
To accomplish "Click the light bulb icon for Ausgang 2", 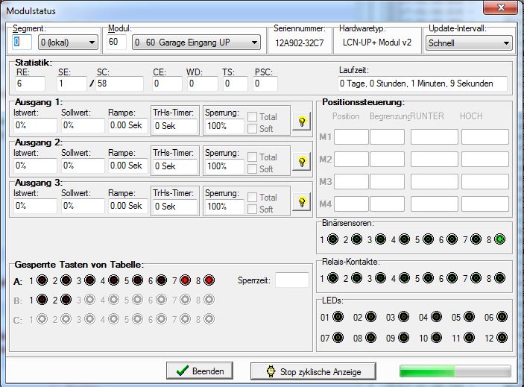I will (x=302, y=161).
